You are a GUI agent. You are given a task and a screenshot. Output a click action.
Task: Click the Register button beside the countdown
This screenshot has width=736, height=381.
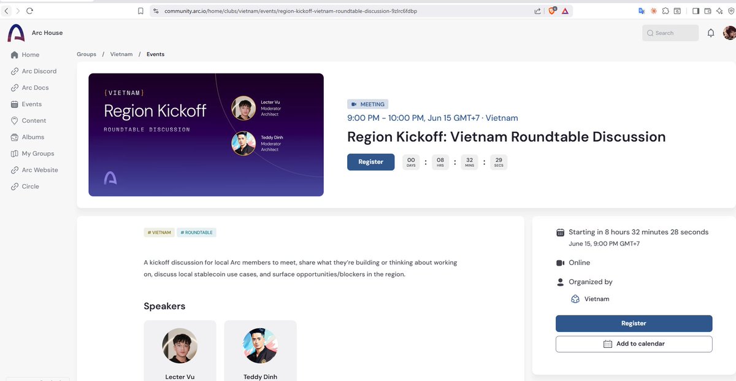pos(370,162)
